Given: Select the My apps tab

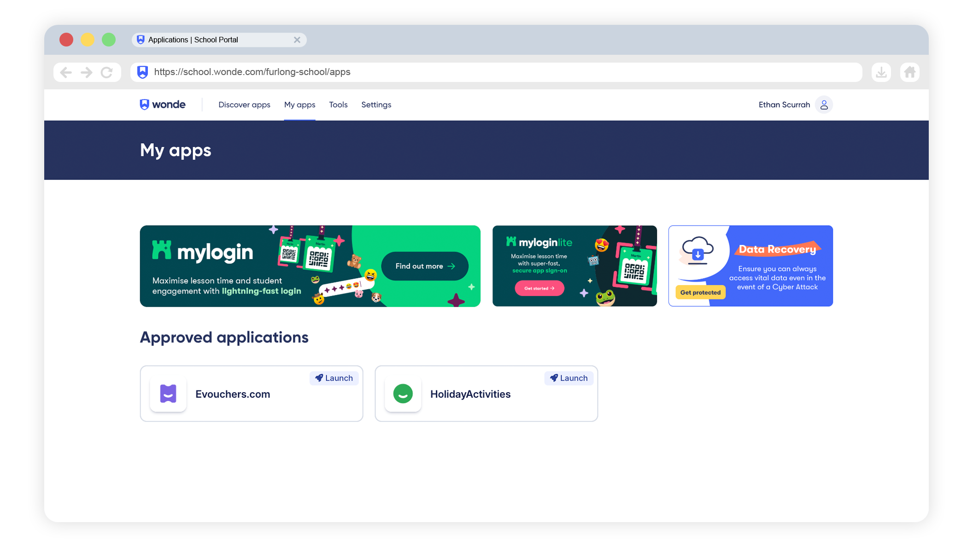Looking at the screenshot, I should pos(299,105).
